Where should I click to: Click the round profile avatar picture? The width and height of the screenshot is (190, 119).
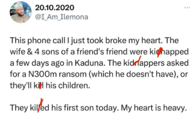click(x=20, y=12)
